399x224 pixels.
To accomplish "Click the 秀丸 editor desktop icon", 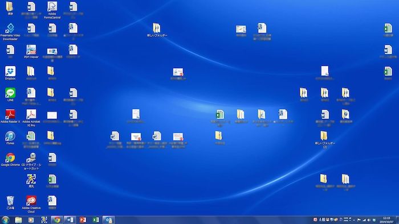I will tap(31, 181).
